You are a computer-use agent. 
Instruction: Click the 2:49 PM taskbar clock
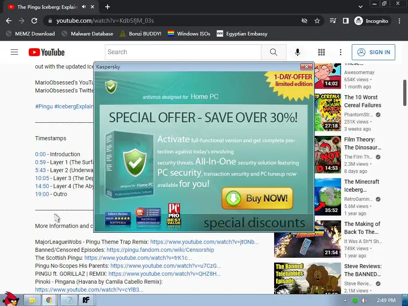click(386, 300)
